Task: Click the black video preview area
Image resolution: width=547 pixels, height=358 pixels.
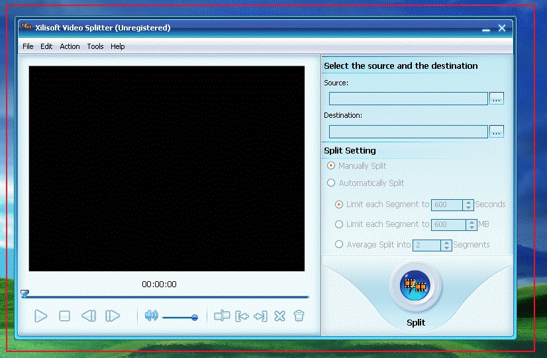Action: coord(167,168)
